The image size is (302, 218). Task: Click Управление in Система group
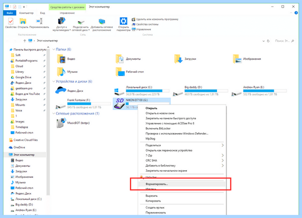click(x=141, y=30)
